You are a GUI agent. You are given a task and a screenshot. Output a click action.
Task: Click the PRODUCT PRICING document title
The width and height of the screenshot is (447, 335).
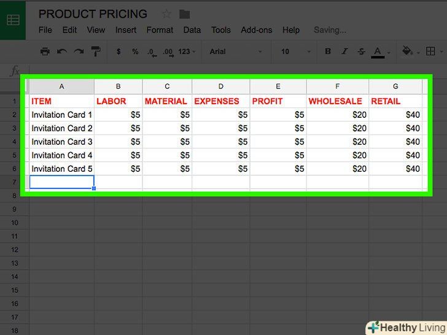[x=93, y=14]
